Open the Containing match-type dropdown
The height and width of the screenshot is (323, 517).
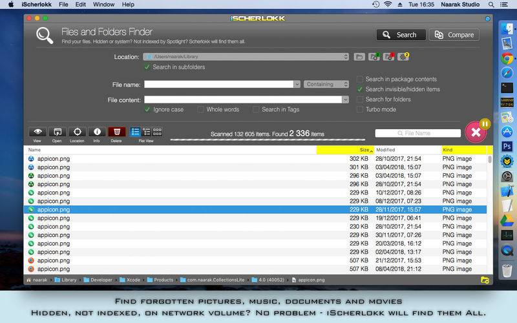click(326, 85)
